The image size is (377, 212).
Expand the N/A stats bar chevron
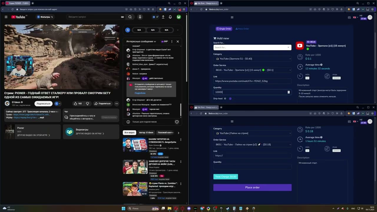pos(178,30)
